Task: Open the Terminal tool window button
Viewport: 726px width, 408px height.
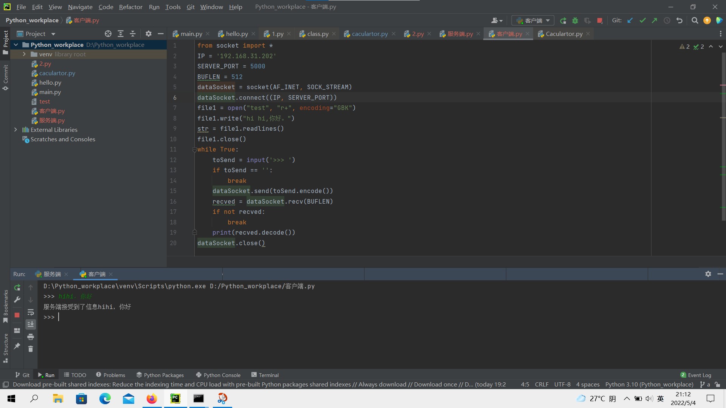Action: click(265, 375)
